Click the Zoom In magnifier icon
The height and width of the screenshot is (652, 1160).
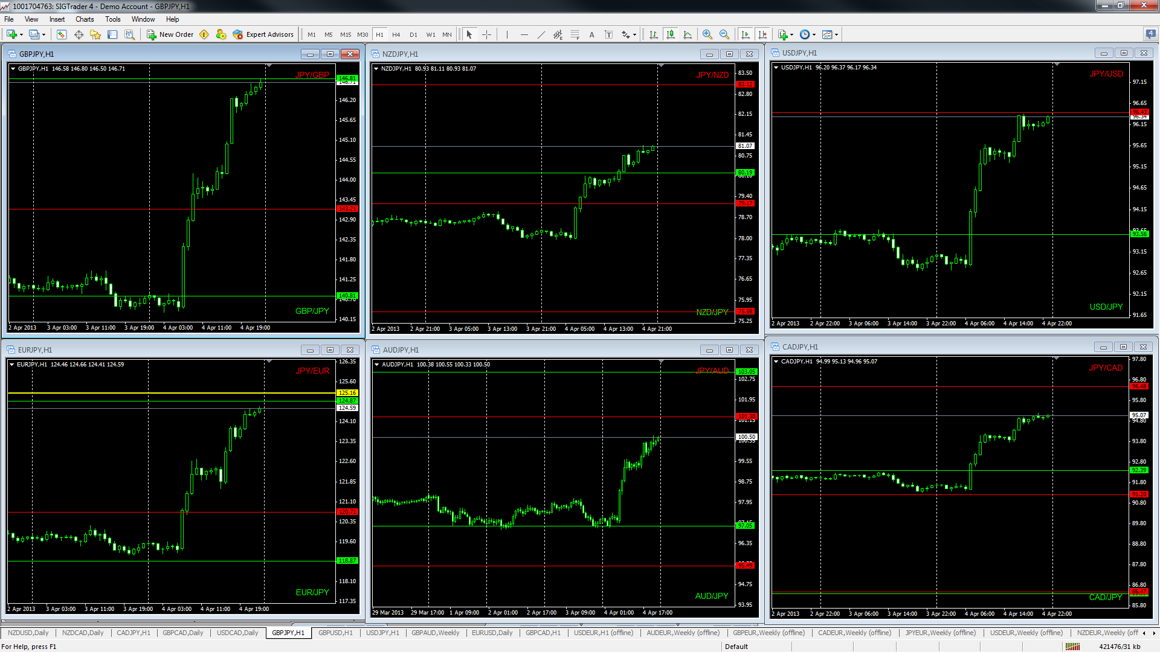click(707, 34)
